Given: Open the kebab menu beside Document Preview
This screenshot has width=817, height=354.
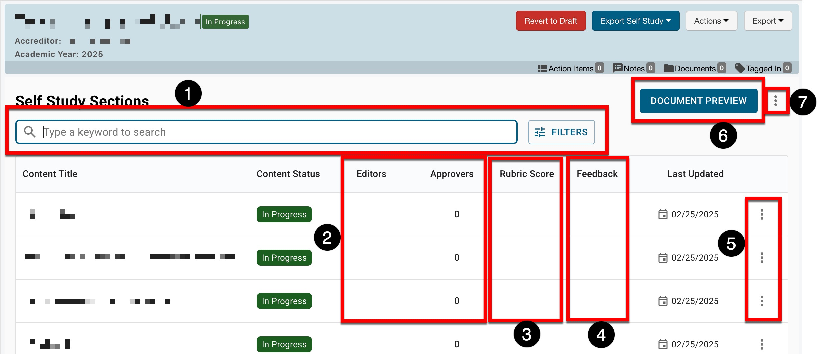Looking at the screenshot, I should (776, 101).
